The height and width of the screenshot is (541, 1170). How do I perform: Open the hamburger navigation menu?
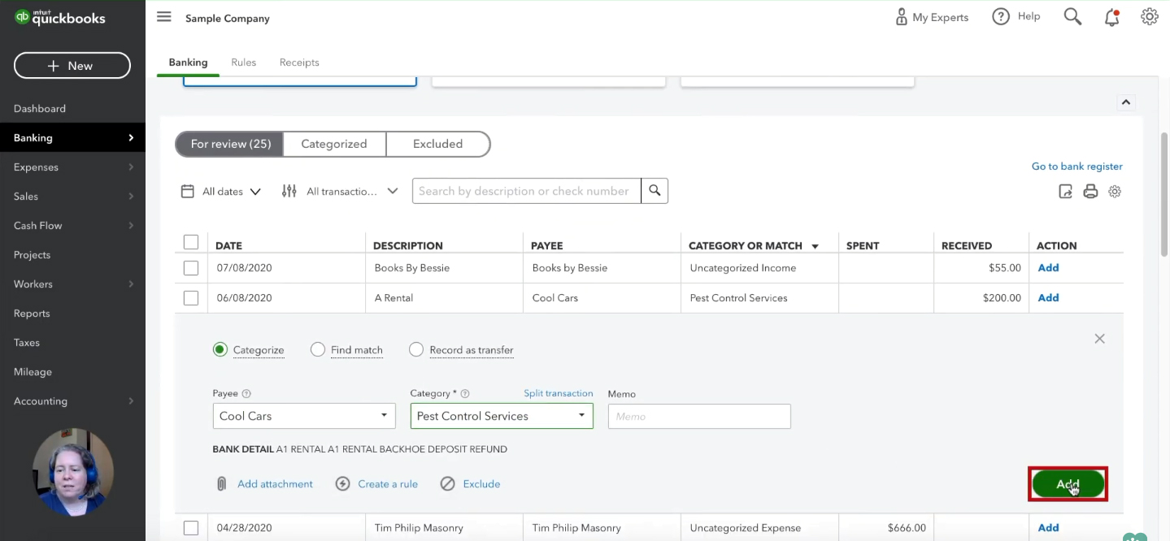(164, 17)
